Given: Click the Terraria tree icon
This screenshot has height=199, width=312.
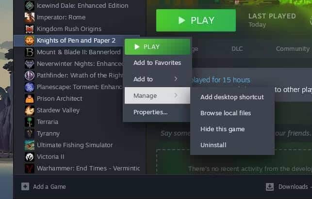Looking at the screenshot, I should click(30, 122).
